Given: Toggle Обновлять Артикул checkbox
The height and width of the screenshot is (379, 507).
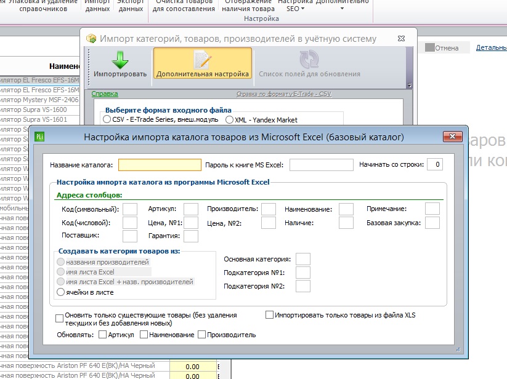Looking at the screenshot, I should 102,335.
